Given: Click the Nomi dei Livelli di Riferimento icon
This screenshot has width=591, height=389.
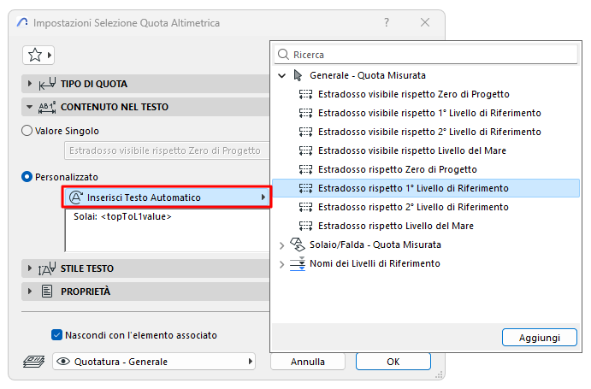Looking at the screenshot, I should coord(298,263).
